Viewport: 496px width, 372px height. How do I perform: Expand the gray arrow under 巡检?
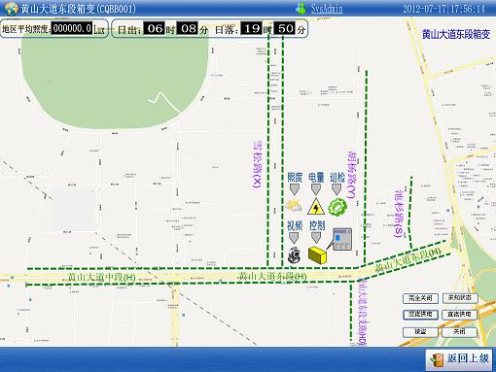[337, 189]
